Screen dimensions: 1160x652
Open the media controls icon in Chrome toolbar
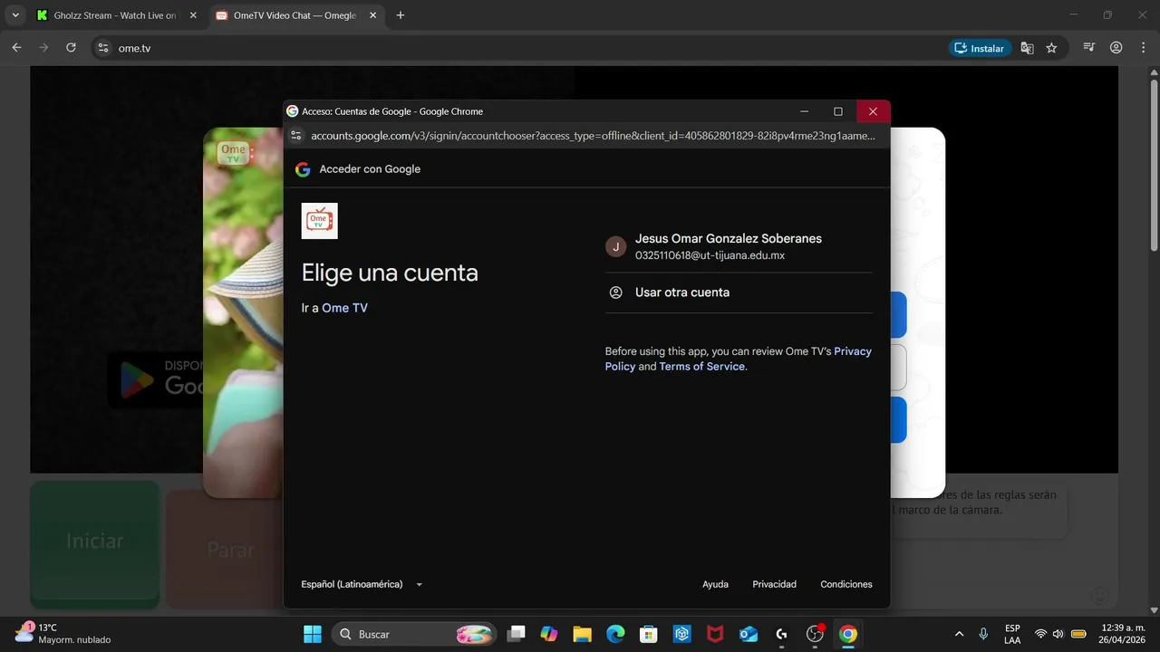(x=1089, y=48)
